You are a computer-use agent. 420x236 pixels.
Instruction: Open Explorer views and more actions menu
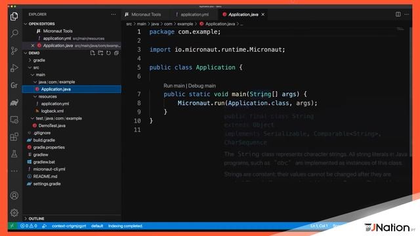coord(114,14)
